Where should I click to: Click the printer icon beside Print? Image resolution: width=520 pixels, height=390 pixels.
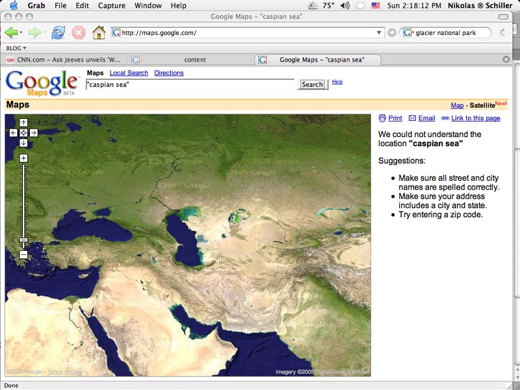382,118
